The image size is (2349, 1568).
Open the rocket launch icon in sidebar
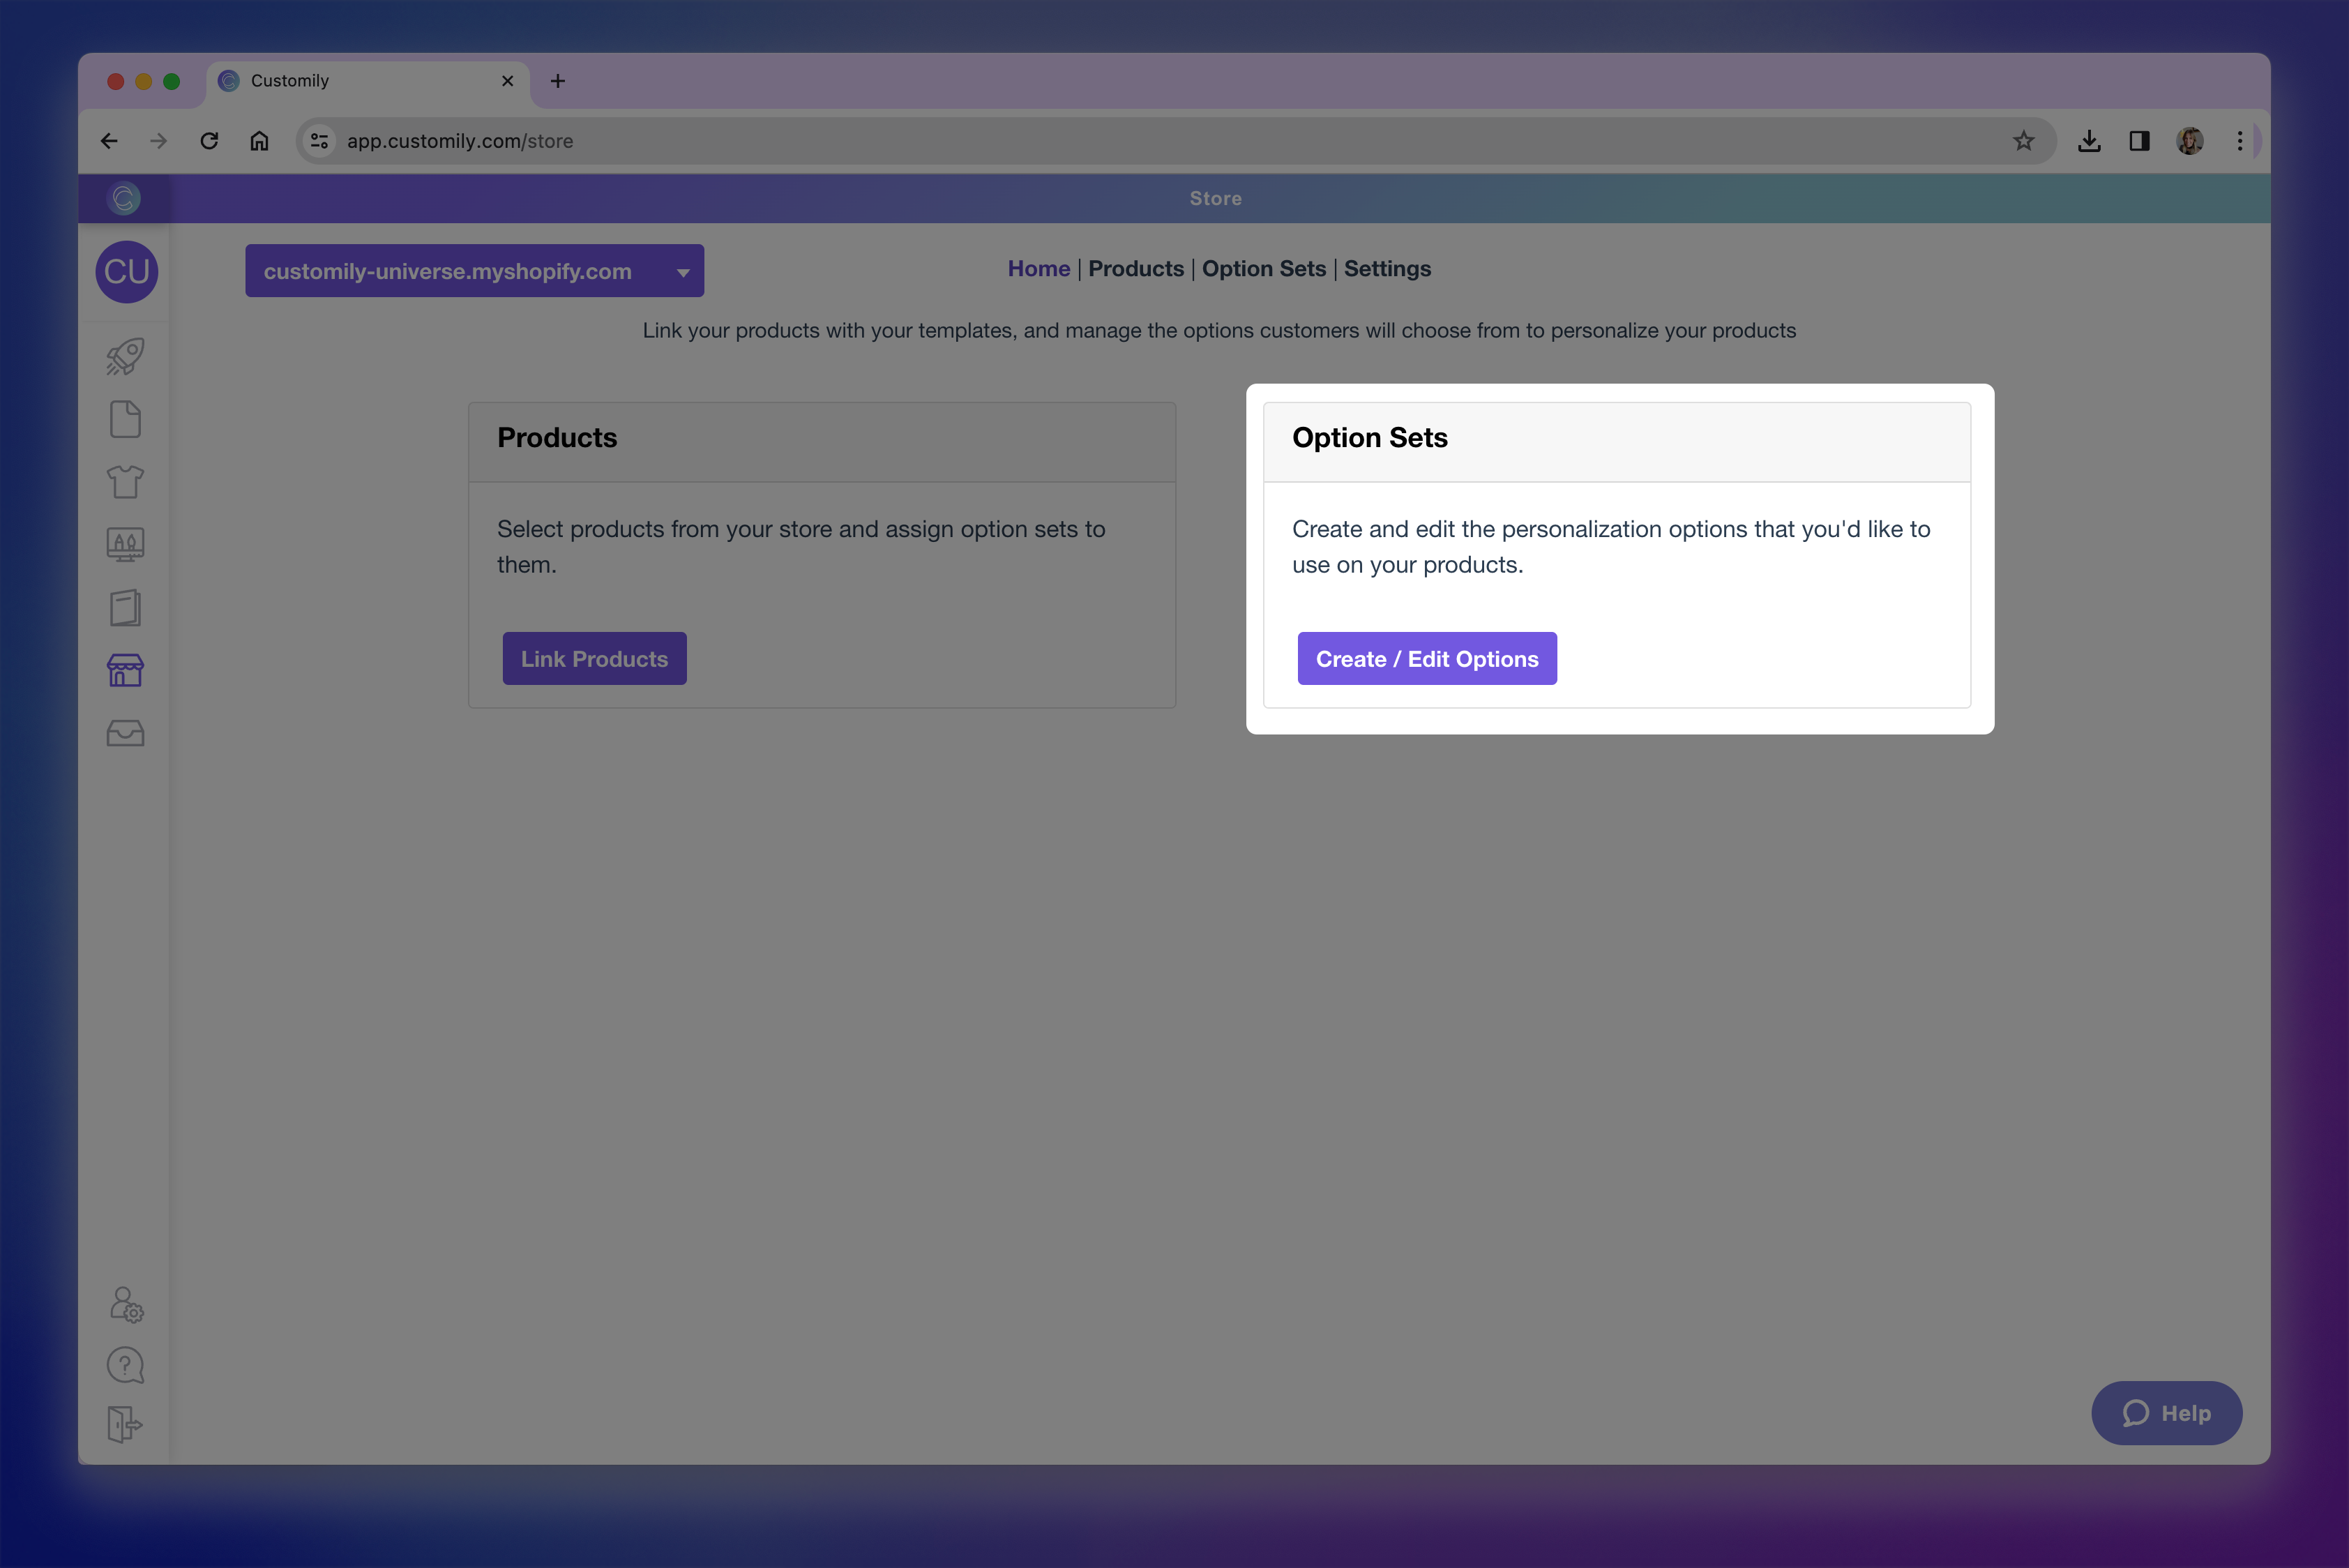coord(125,357)
